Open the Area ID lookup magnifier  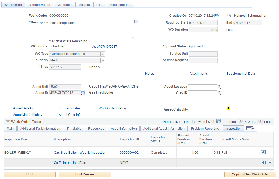click(219, 93)
